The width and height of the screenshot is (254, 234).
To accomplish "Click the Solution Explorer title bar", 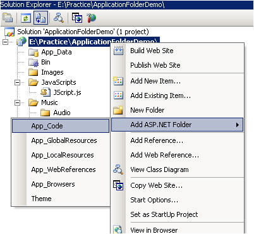I will click(127, 4).
